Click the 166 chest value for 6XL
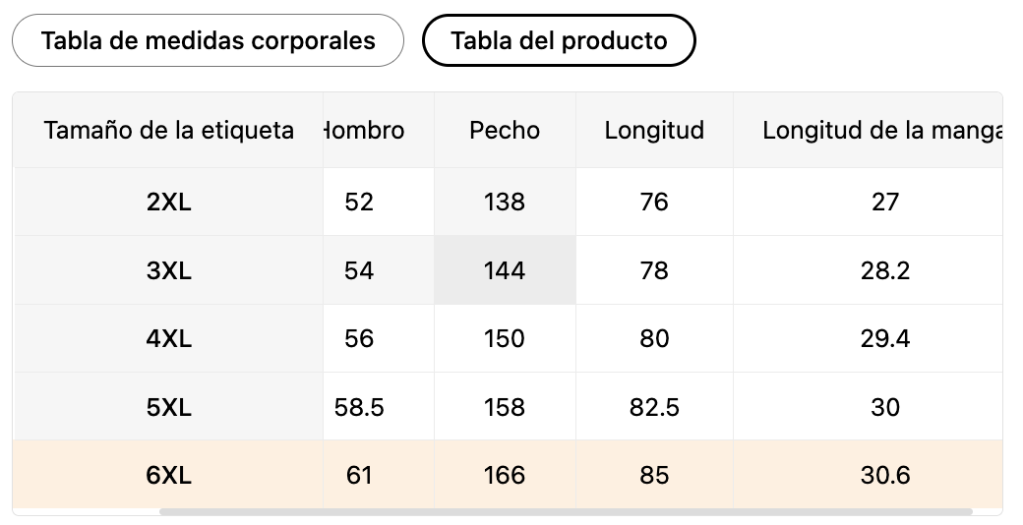 point(505,475)
